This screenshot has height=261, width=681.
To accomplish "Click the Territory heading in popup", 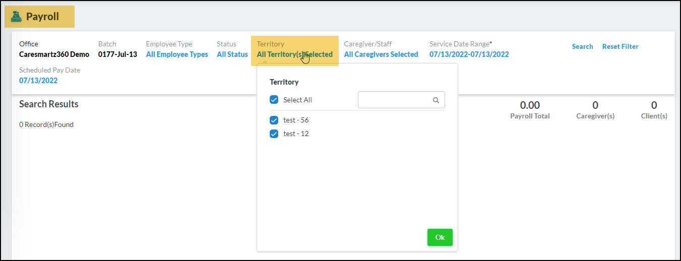I will tap(284, 82).
